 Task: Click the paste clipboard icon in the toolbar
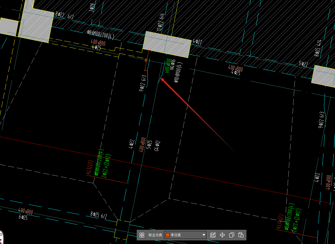tap(241, 235)
